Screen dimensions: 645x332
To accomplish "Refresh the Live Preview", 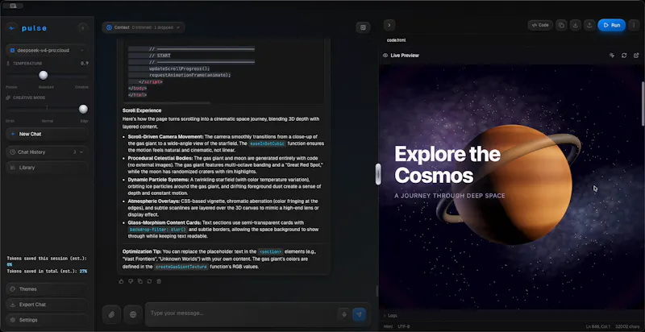I will [x=624, y=56].
